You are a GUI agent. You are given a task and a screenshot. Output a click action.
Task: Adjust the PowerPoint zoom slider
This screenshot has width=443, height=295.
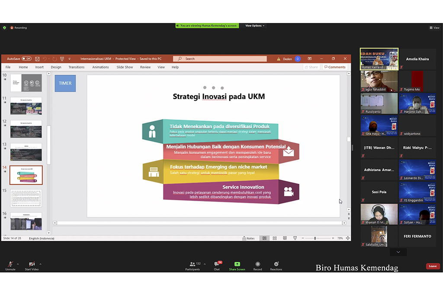click(x=315, y=238)
